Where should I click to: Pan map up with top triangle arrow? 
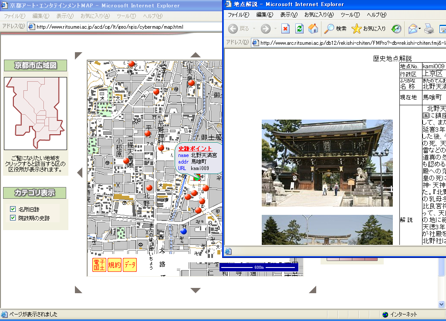196,55
